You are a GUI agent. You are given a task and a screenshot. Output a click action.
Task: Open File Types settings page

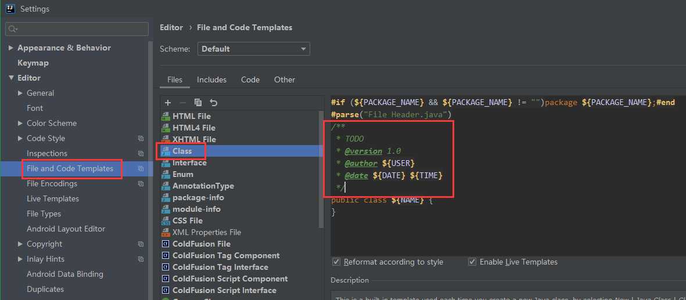pos(44,214)
